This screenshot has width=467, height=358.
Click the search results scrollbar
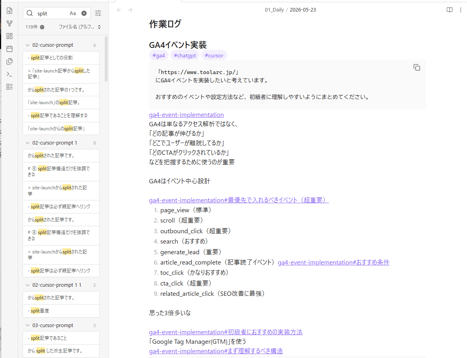[x=106, y=59]
